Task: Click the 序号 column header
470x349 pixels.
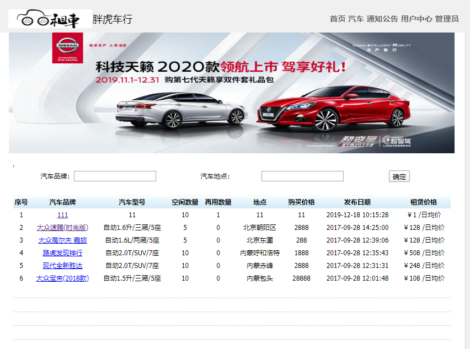Action: 21,202
